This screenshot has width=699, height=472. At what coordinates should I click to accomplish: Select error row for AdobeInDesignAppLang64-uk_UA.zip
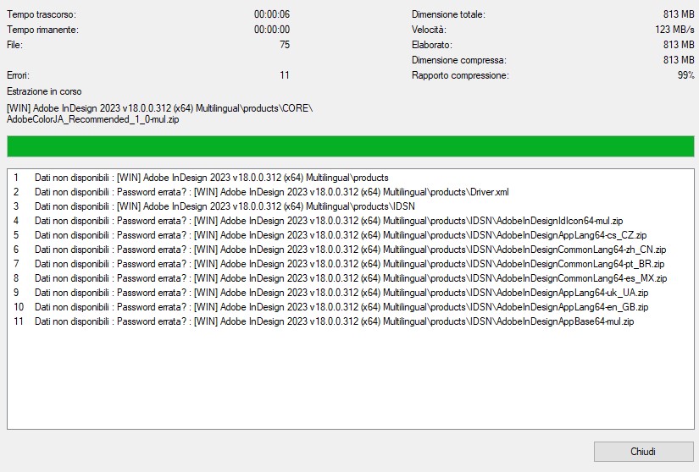[x=351, y=293]
